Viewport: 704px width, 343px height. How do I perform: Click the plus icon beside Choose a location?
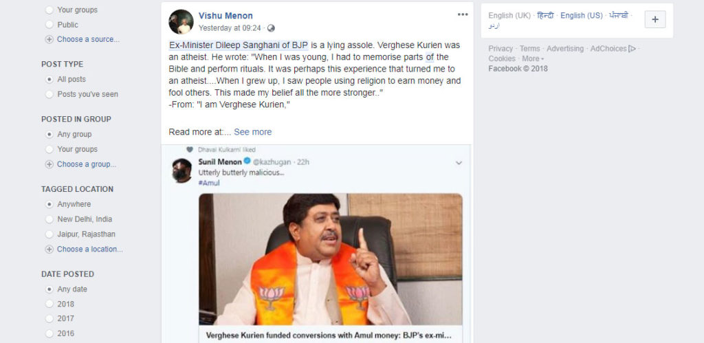[x=49, y=250]
